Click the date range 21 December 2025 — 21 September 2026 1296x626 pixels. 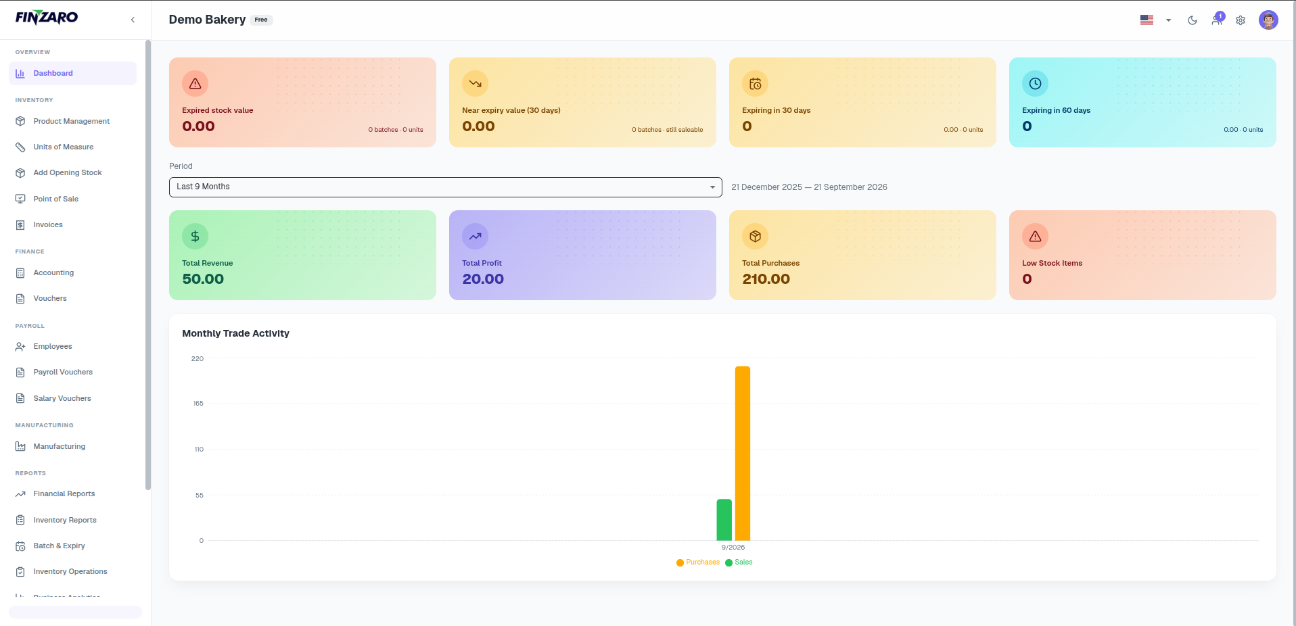809,187
